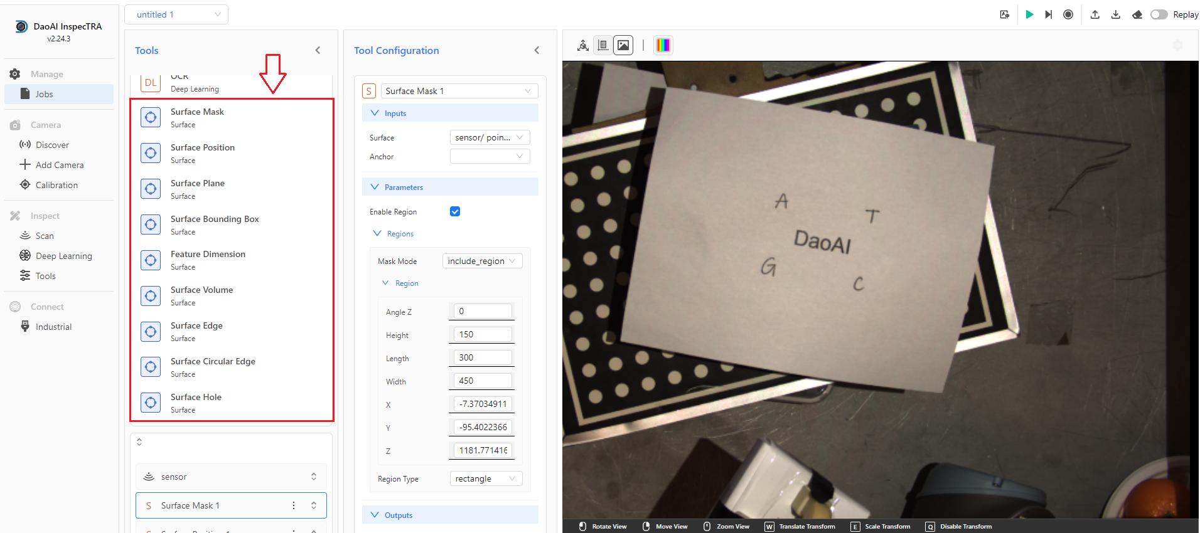Select the Surface Bounding Box tool icon
The width and height of the screenshot is (1200, 533).
pos(151,224)
